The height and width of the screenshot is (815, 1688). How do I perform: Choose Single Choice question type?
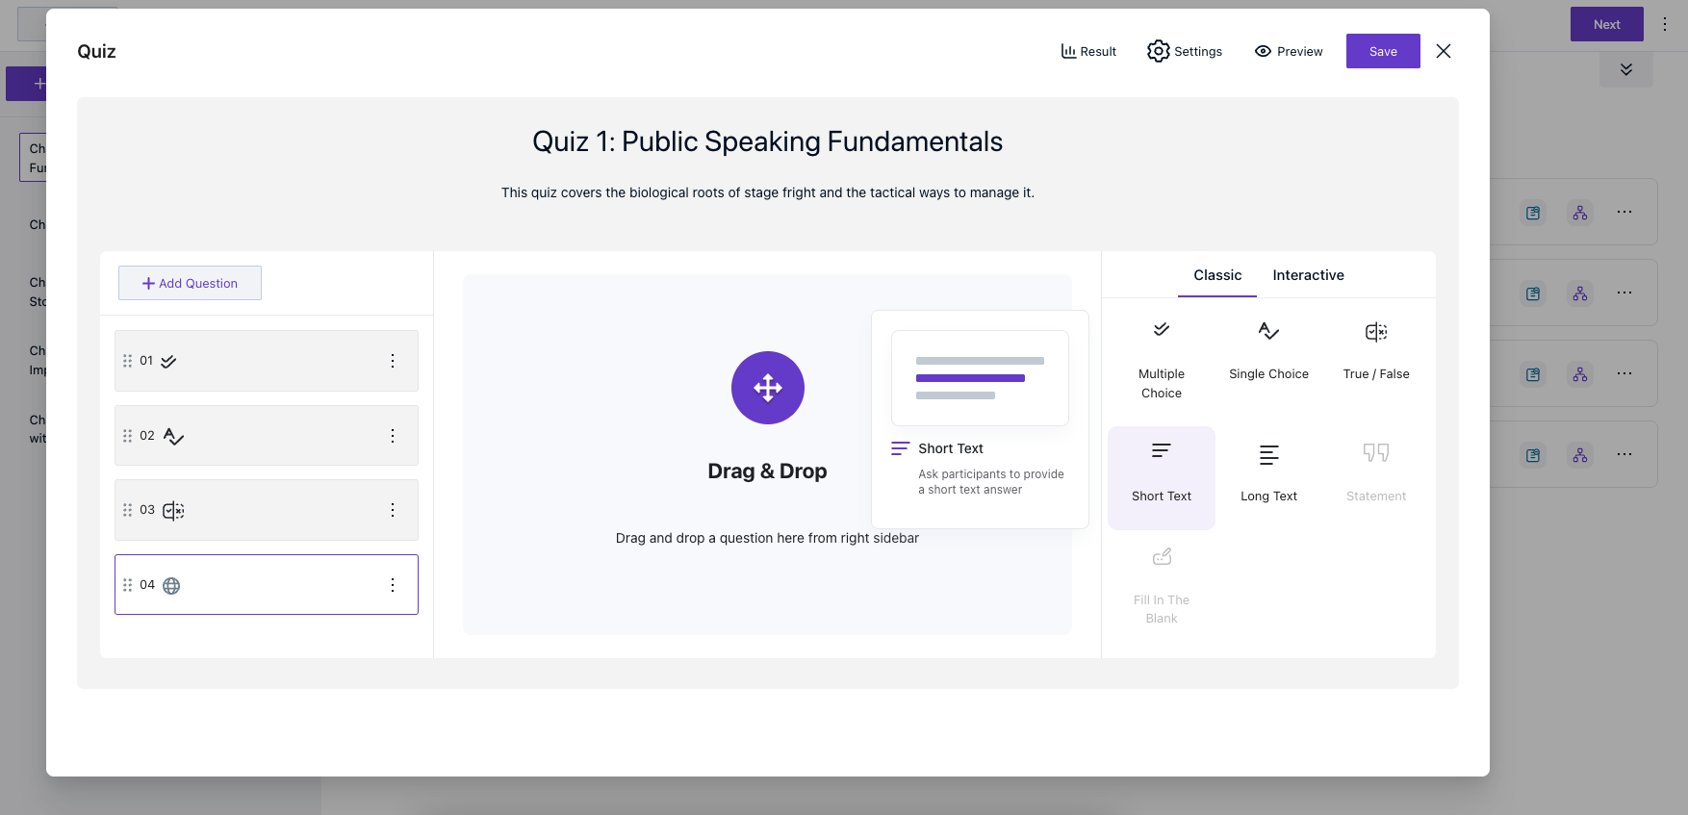pyautogui.click(x=1268, y=351)
